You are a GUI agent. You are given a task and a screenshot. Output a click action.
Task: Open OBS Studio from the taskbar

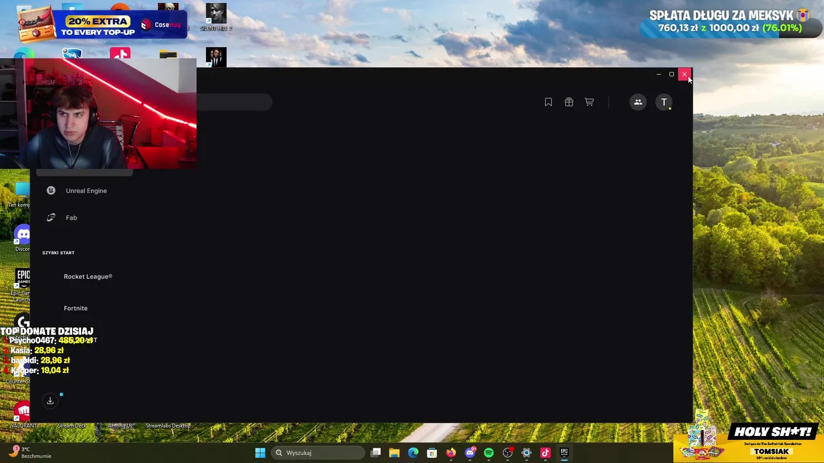[507, 453]
